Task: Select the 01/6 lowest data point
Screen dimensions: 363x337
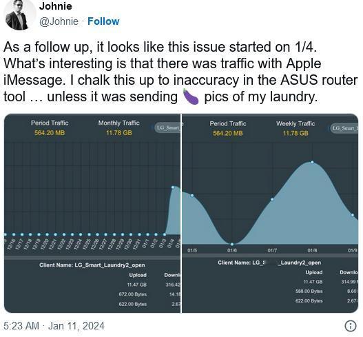Action: [x=232, y=244]
